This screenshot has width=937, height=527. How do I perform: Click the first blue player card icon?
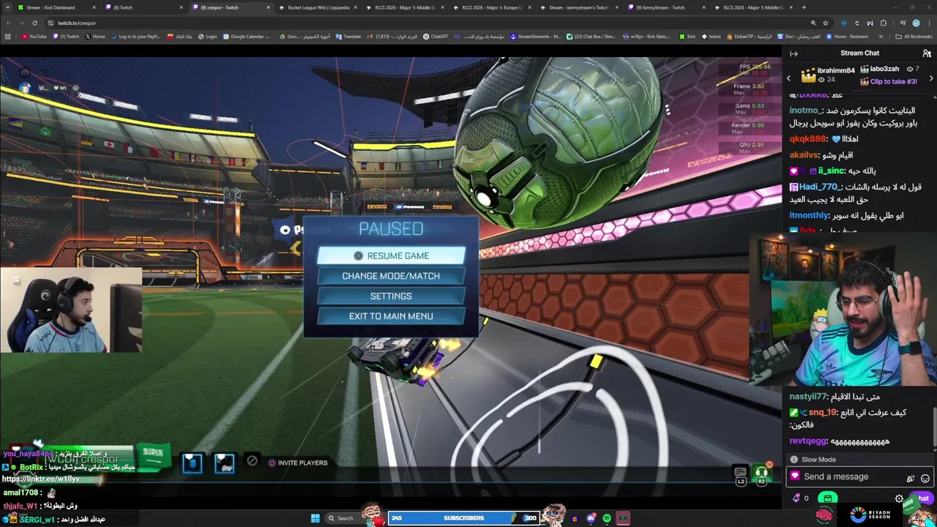pos(192,463)
